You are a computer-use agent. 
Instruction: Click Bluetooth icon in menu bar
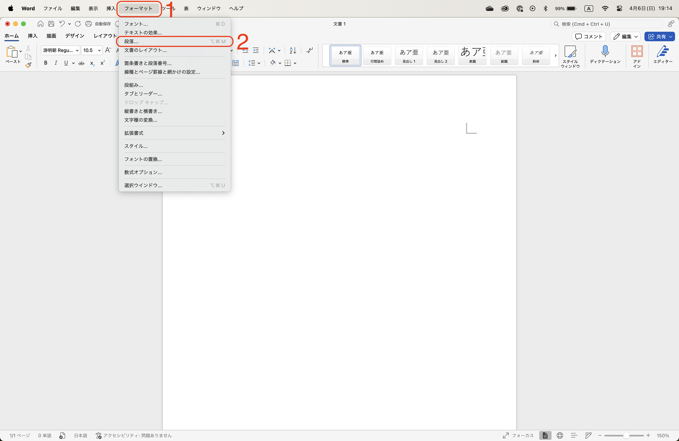coord(545,9)
